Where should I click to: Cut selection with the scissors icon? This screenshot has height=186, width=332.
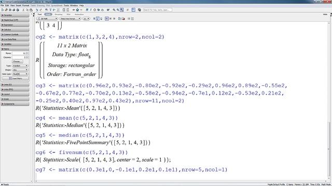tap(23, 10)
